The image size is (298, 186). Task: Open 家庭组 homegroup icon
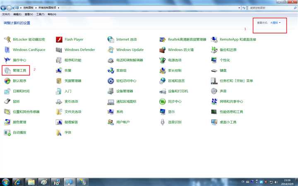click(x=111, y=70)
